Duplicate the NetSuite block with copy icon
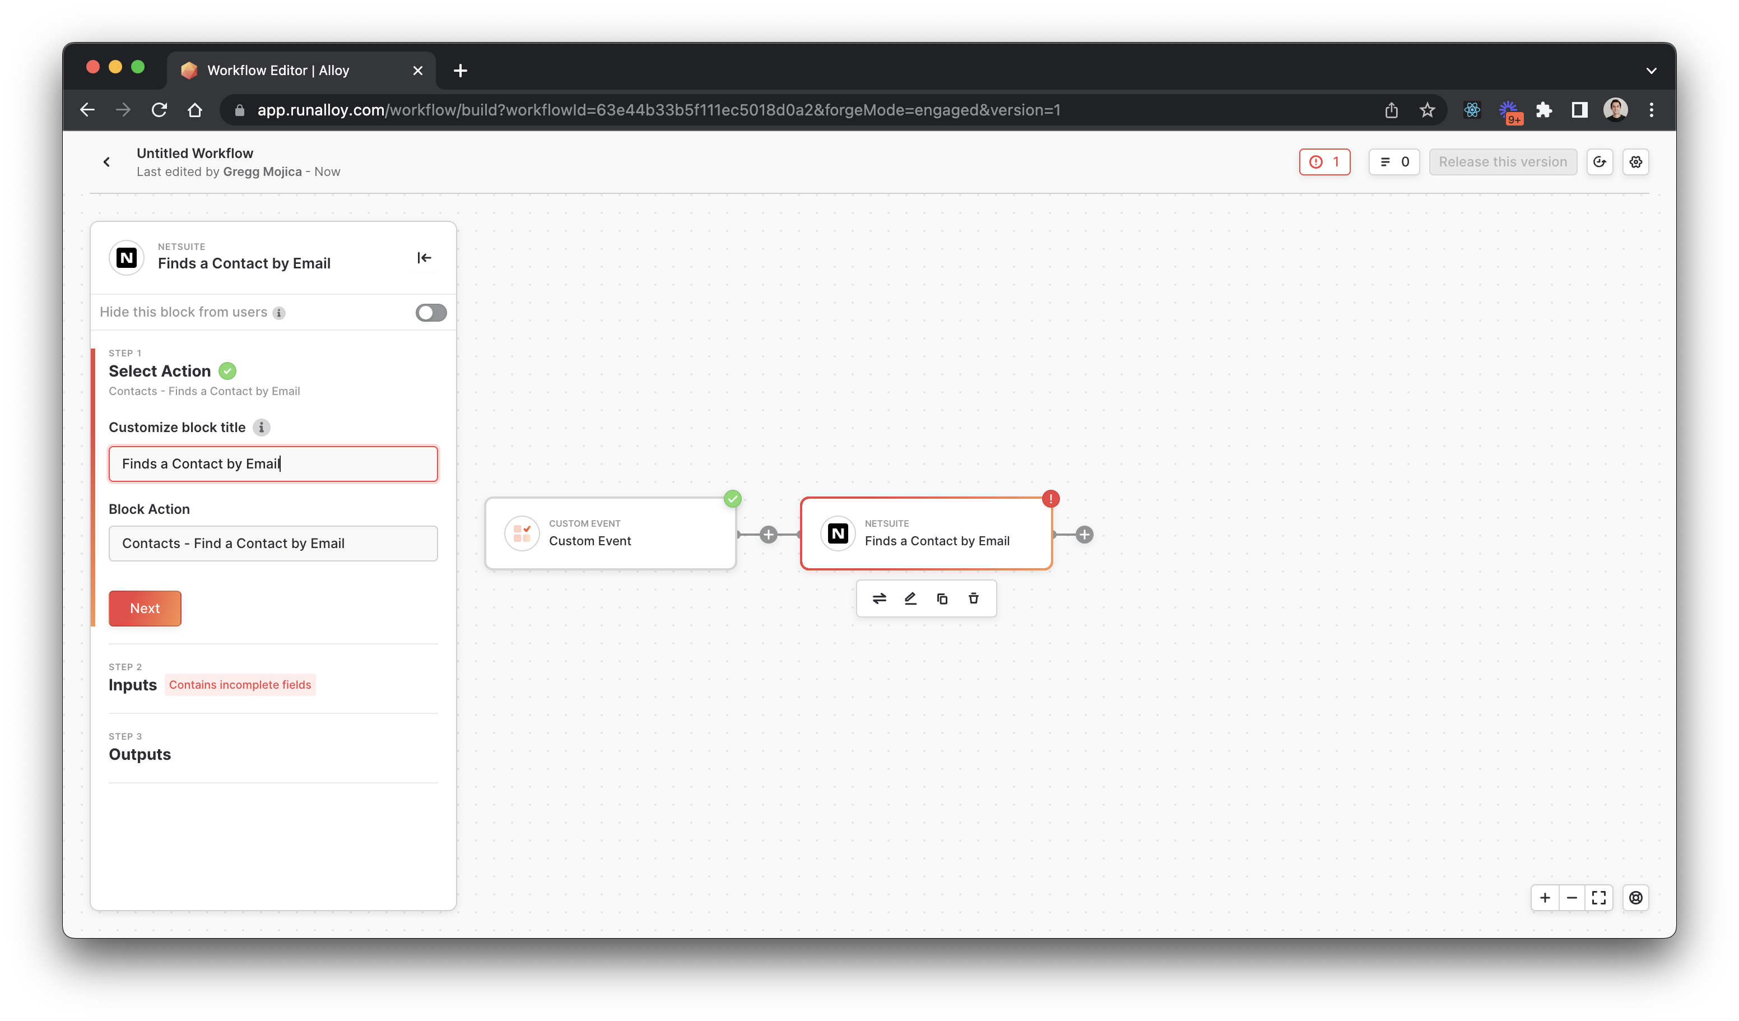The width and height of the screenshot is (1739, 1021). click(x=942, y=598)
